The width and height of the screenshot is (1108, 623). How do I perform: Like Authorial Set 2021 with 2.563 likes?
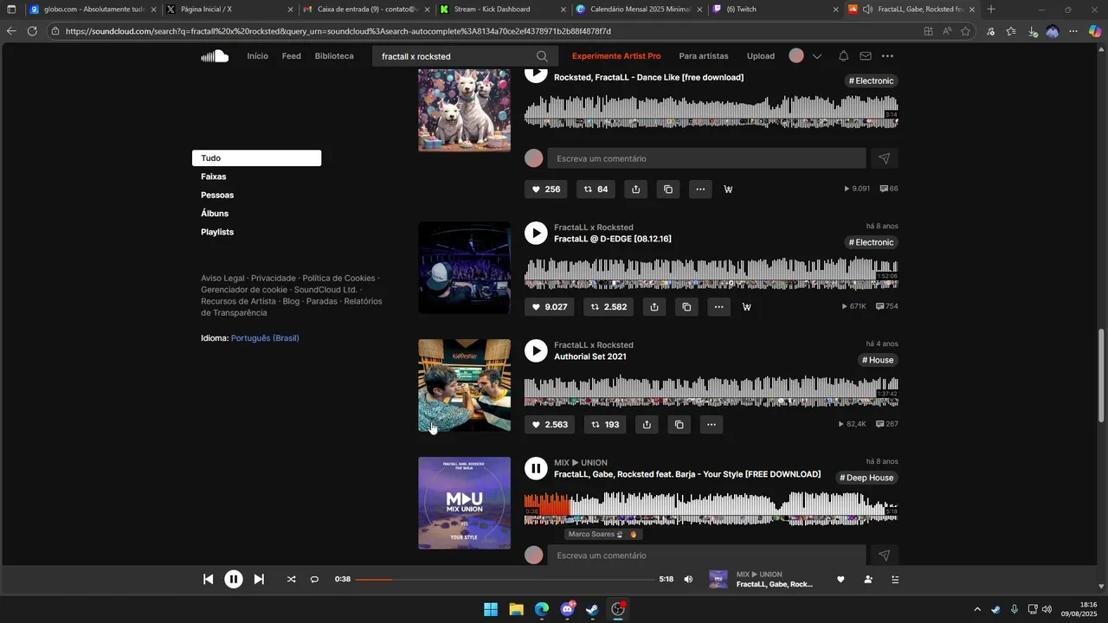pyautogui.click(x=550, y=425)
